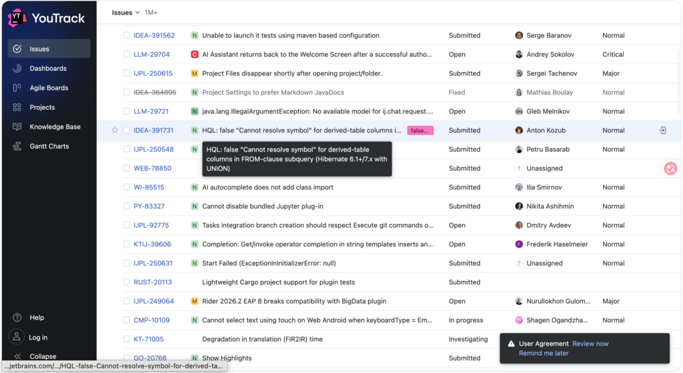
Task: Open issue link KTIJ-39606
Action: [152, 244]
